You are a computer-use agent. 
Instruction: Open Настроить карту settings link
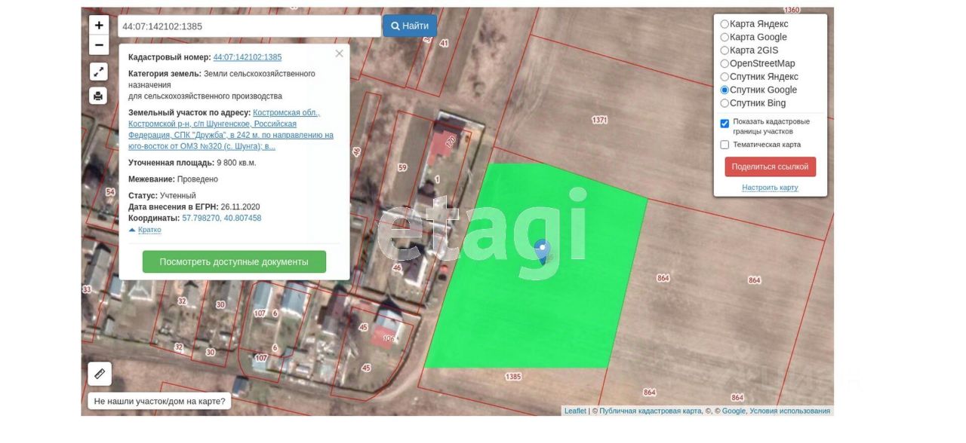[770, 188]
